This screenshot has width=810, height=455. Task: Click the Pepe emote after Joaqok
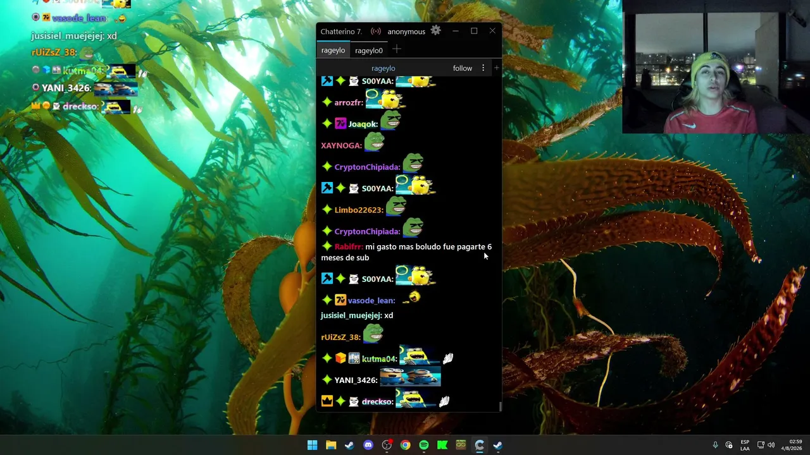[x=391, y=120]
